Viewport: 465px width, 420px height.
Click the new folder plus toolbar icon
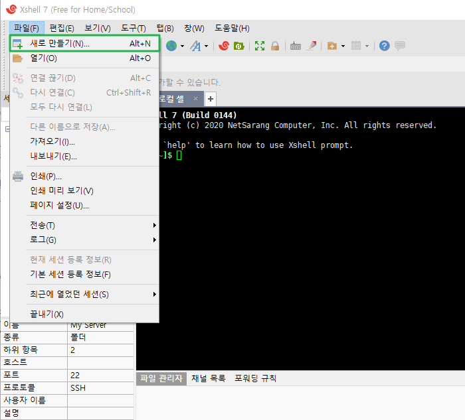point(332,46)
